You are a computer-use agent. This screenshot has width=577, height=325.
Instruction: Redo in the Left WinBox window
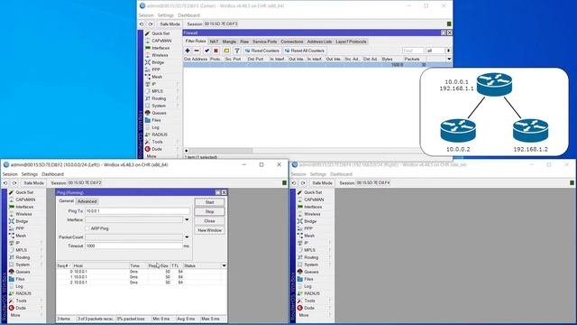(14, 182)
